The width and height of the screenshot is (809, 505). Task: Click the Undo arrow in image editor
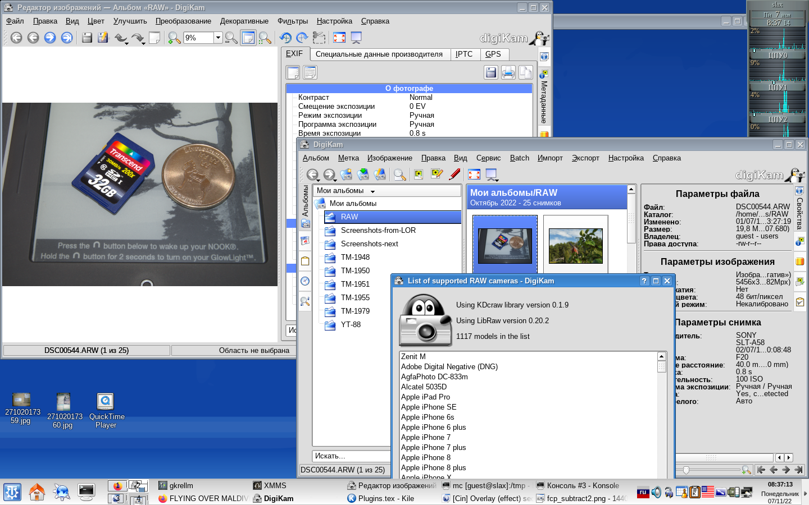click(121, 38)
